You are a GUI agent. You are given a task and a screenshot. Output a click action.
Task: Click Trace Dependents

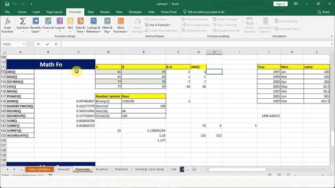click(x=195, y=25)
